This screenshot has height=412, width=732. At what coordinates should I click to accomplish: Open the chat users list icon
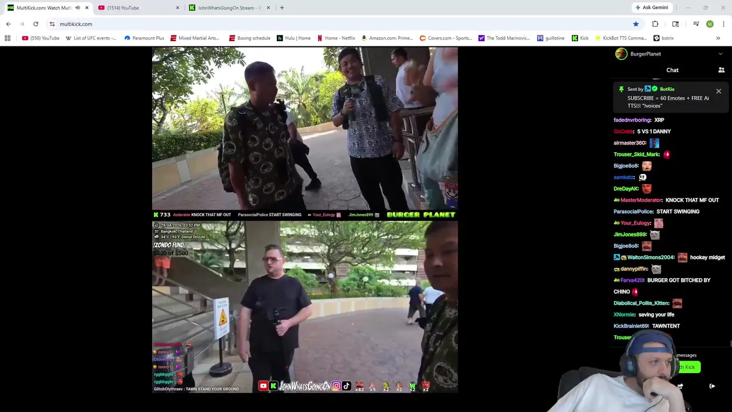(721, 70)
